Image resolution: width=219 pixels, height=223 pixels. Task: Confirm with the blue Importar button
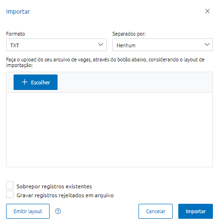click(196, 211)
